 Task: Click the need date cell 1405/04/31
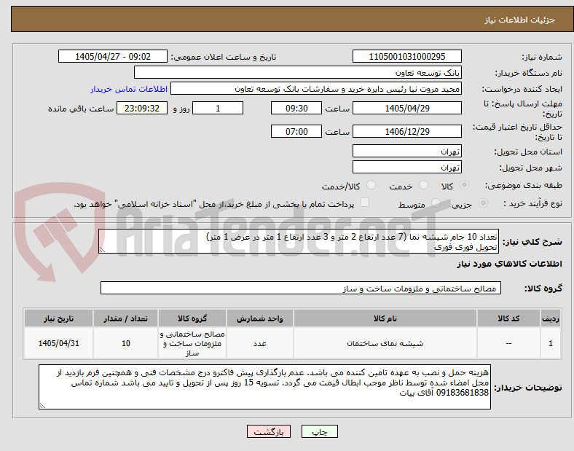pyautogui.click(x=58, y=343)
